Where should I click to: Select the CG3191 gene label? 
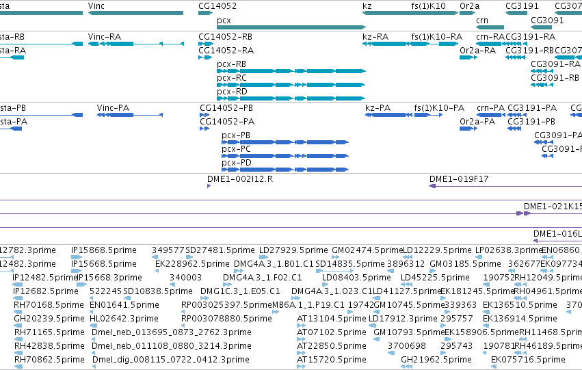[x=522, y=6]
